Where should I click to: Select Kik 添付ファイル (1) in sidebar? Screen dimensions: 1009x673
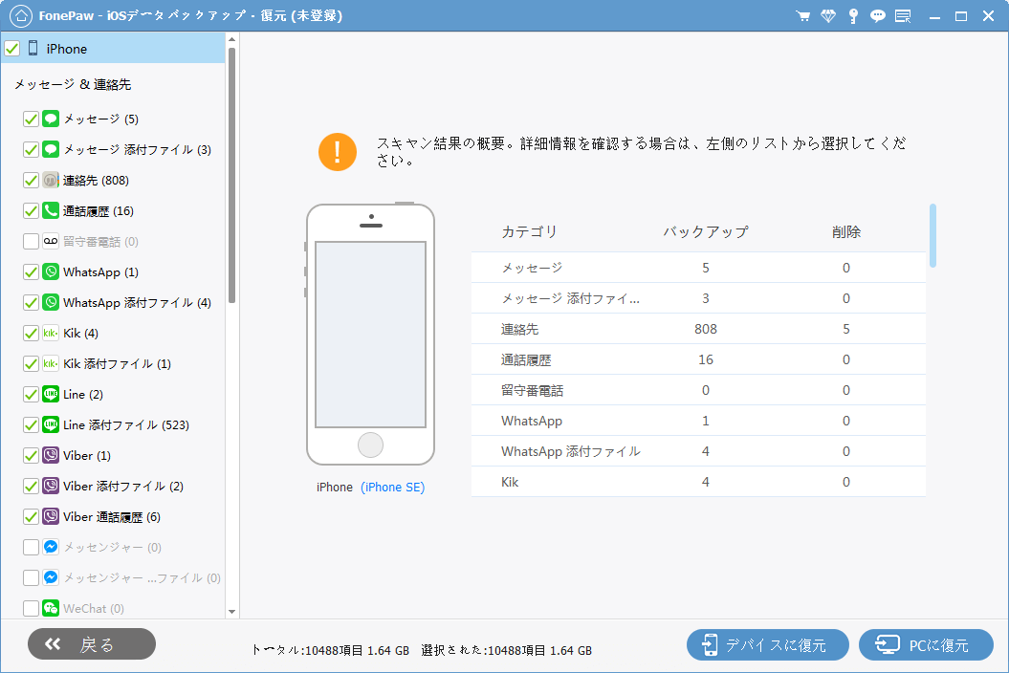117,363
